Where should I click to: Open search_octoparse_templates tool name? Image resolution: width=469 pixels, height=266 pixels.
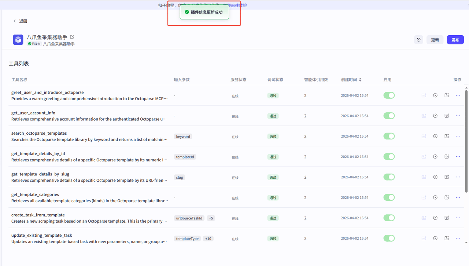point(39,133)
